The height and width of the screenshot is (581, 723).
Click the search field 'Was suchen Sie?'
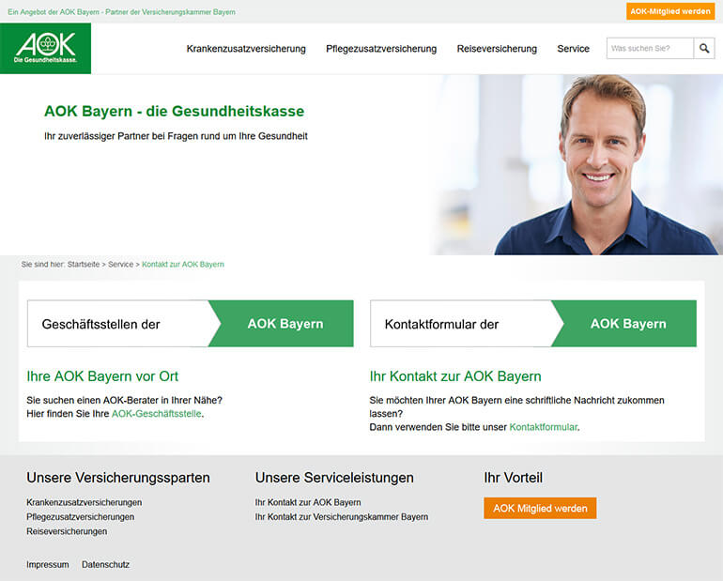[650, 49]
